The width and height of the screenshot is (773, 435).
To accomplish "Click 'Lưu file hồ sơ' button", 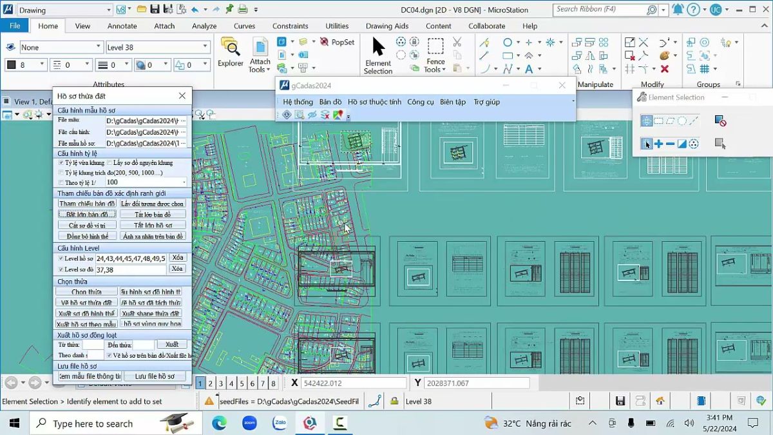I will [155, 376].
